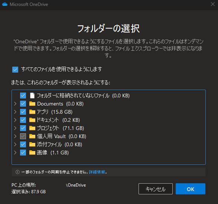
Task: Click the PC 上の場所: label
Action: pos(24,185)
